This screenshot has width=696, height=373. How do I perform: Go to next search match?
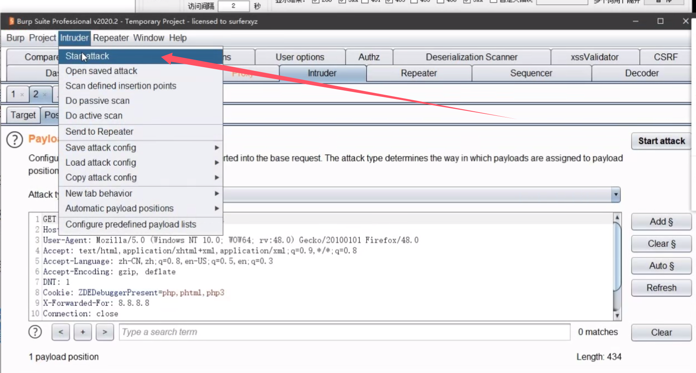point(105,332)
